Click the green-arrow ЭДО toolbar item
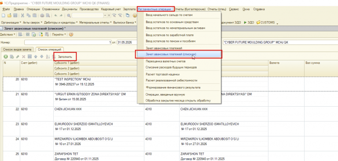338x161 pixels. [x=249, y=22]
